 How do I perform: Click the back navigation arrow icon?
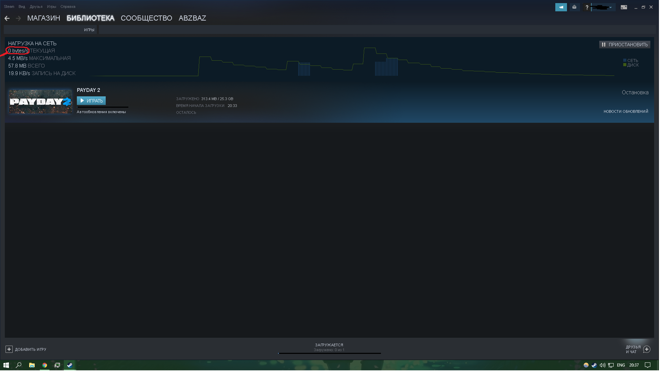tap(7, 18)
